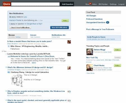The width and height of the screenshot is (126, 103).
Task: Click the arrow icon before the Dropbox question
Action: (x=6, y=91)
